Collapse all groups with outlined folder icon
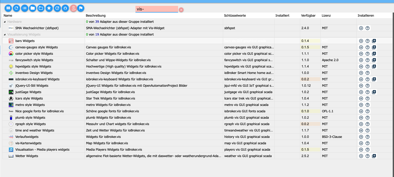Screen dimensions: 394x177 click(x=41, y=8)
